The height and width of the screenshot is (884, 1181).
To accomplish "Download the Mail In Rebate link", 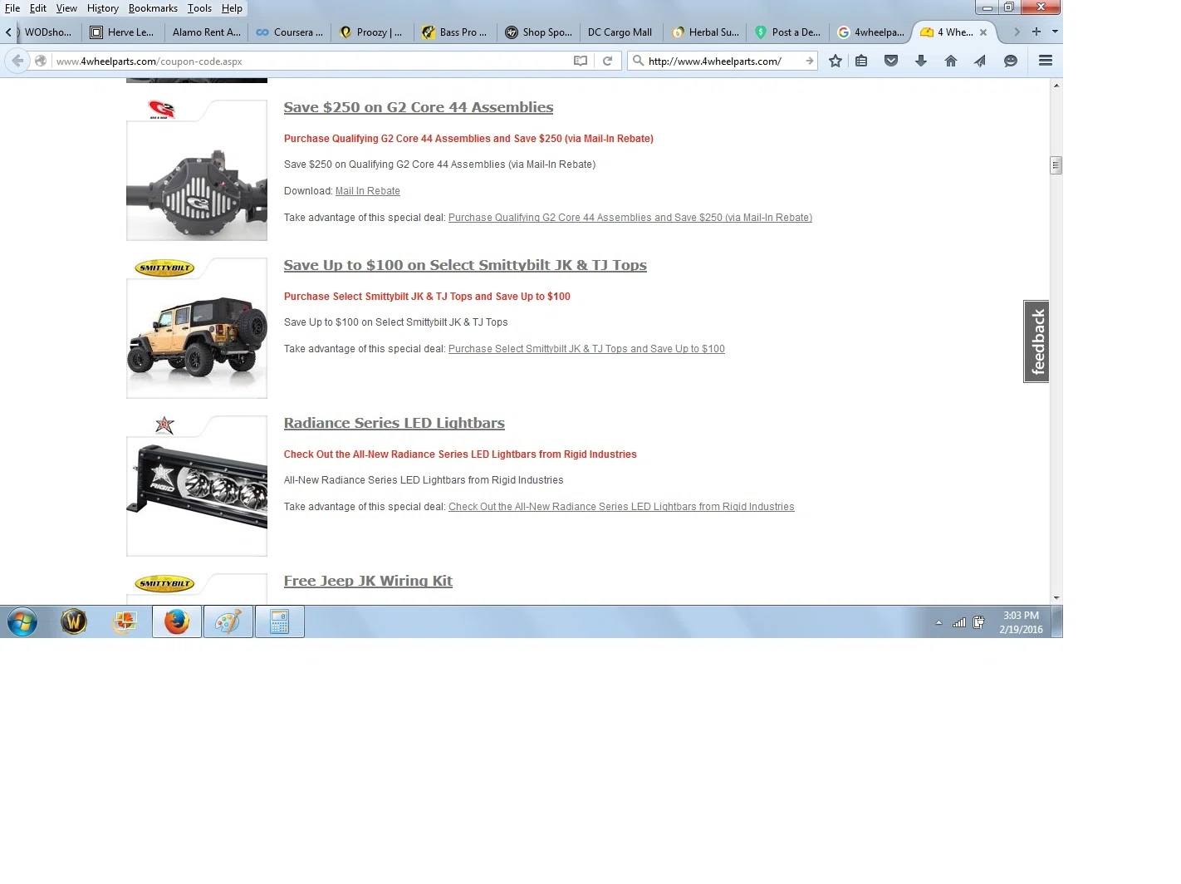I will [x=368, y=191].
